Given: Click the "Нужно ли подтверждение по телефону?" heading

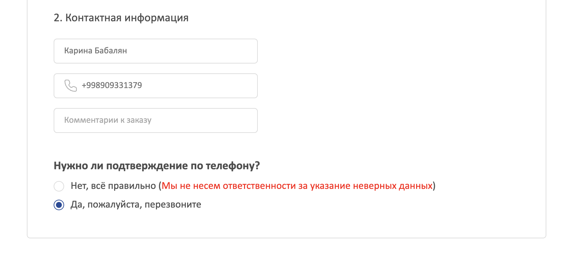Looking at the screenshot, I should tap(156, 166).
